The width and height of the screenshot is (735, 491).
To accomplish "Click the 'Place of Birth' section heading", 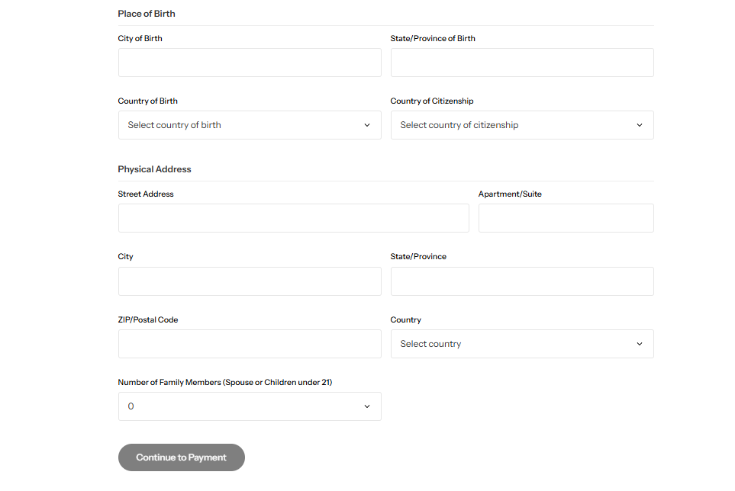I will 147,14.
